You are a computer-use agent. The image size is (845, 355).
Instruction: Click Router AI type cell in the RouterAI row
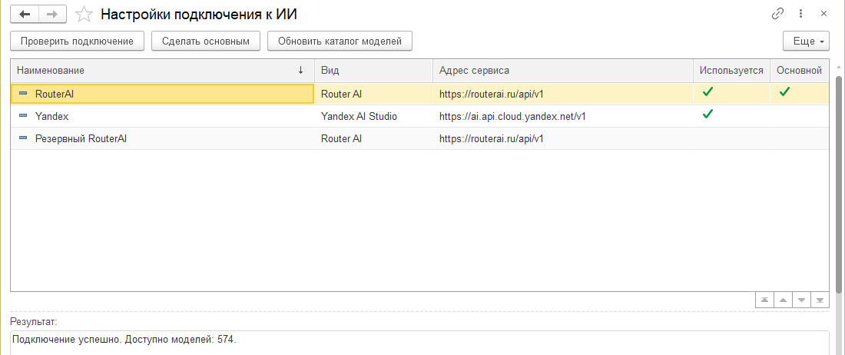[374, 94]
